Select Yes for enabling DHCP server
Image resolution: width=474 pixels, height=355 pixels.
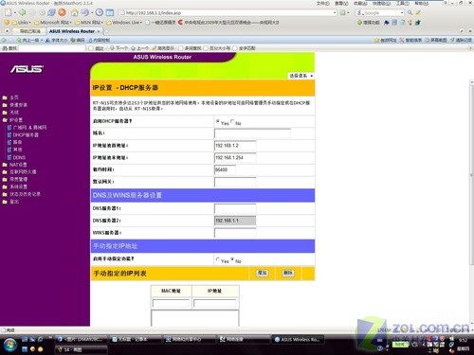218,121
